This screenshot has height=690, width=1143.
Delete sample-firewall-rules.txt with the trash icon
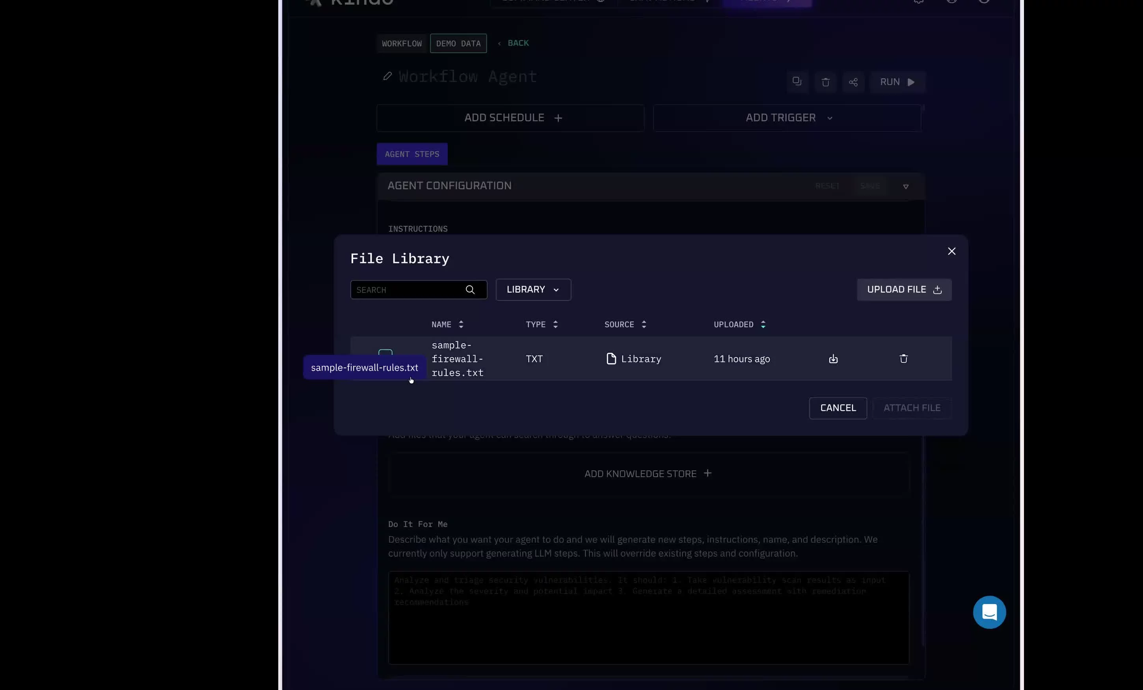click(x=903, y=359)
